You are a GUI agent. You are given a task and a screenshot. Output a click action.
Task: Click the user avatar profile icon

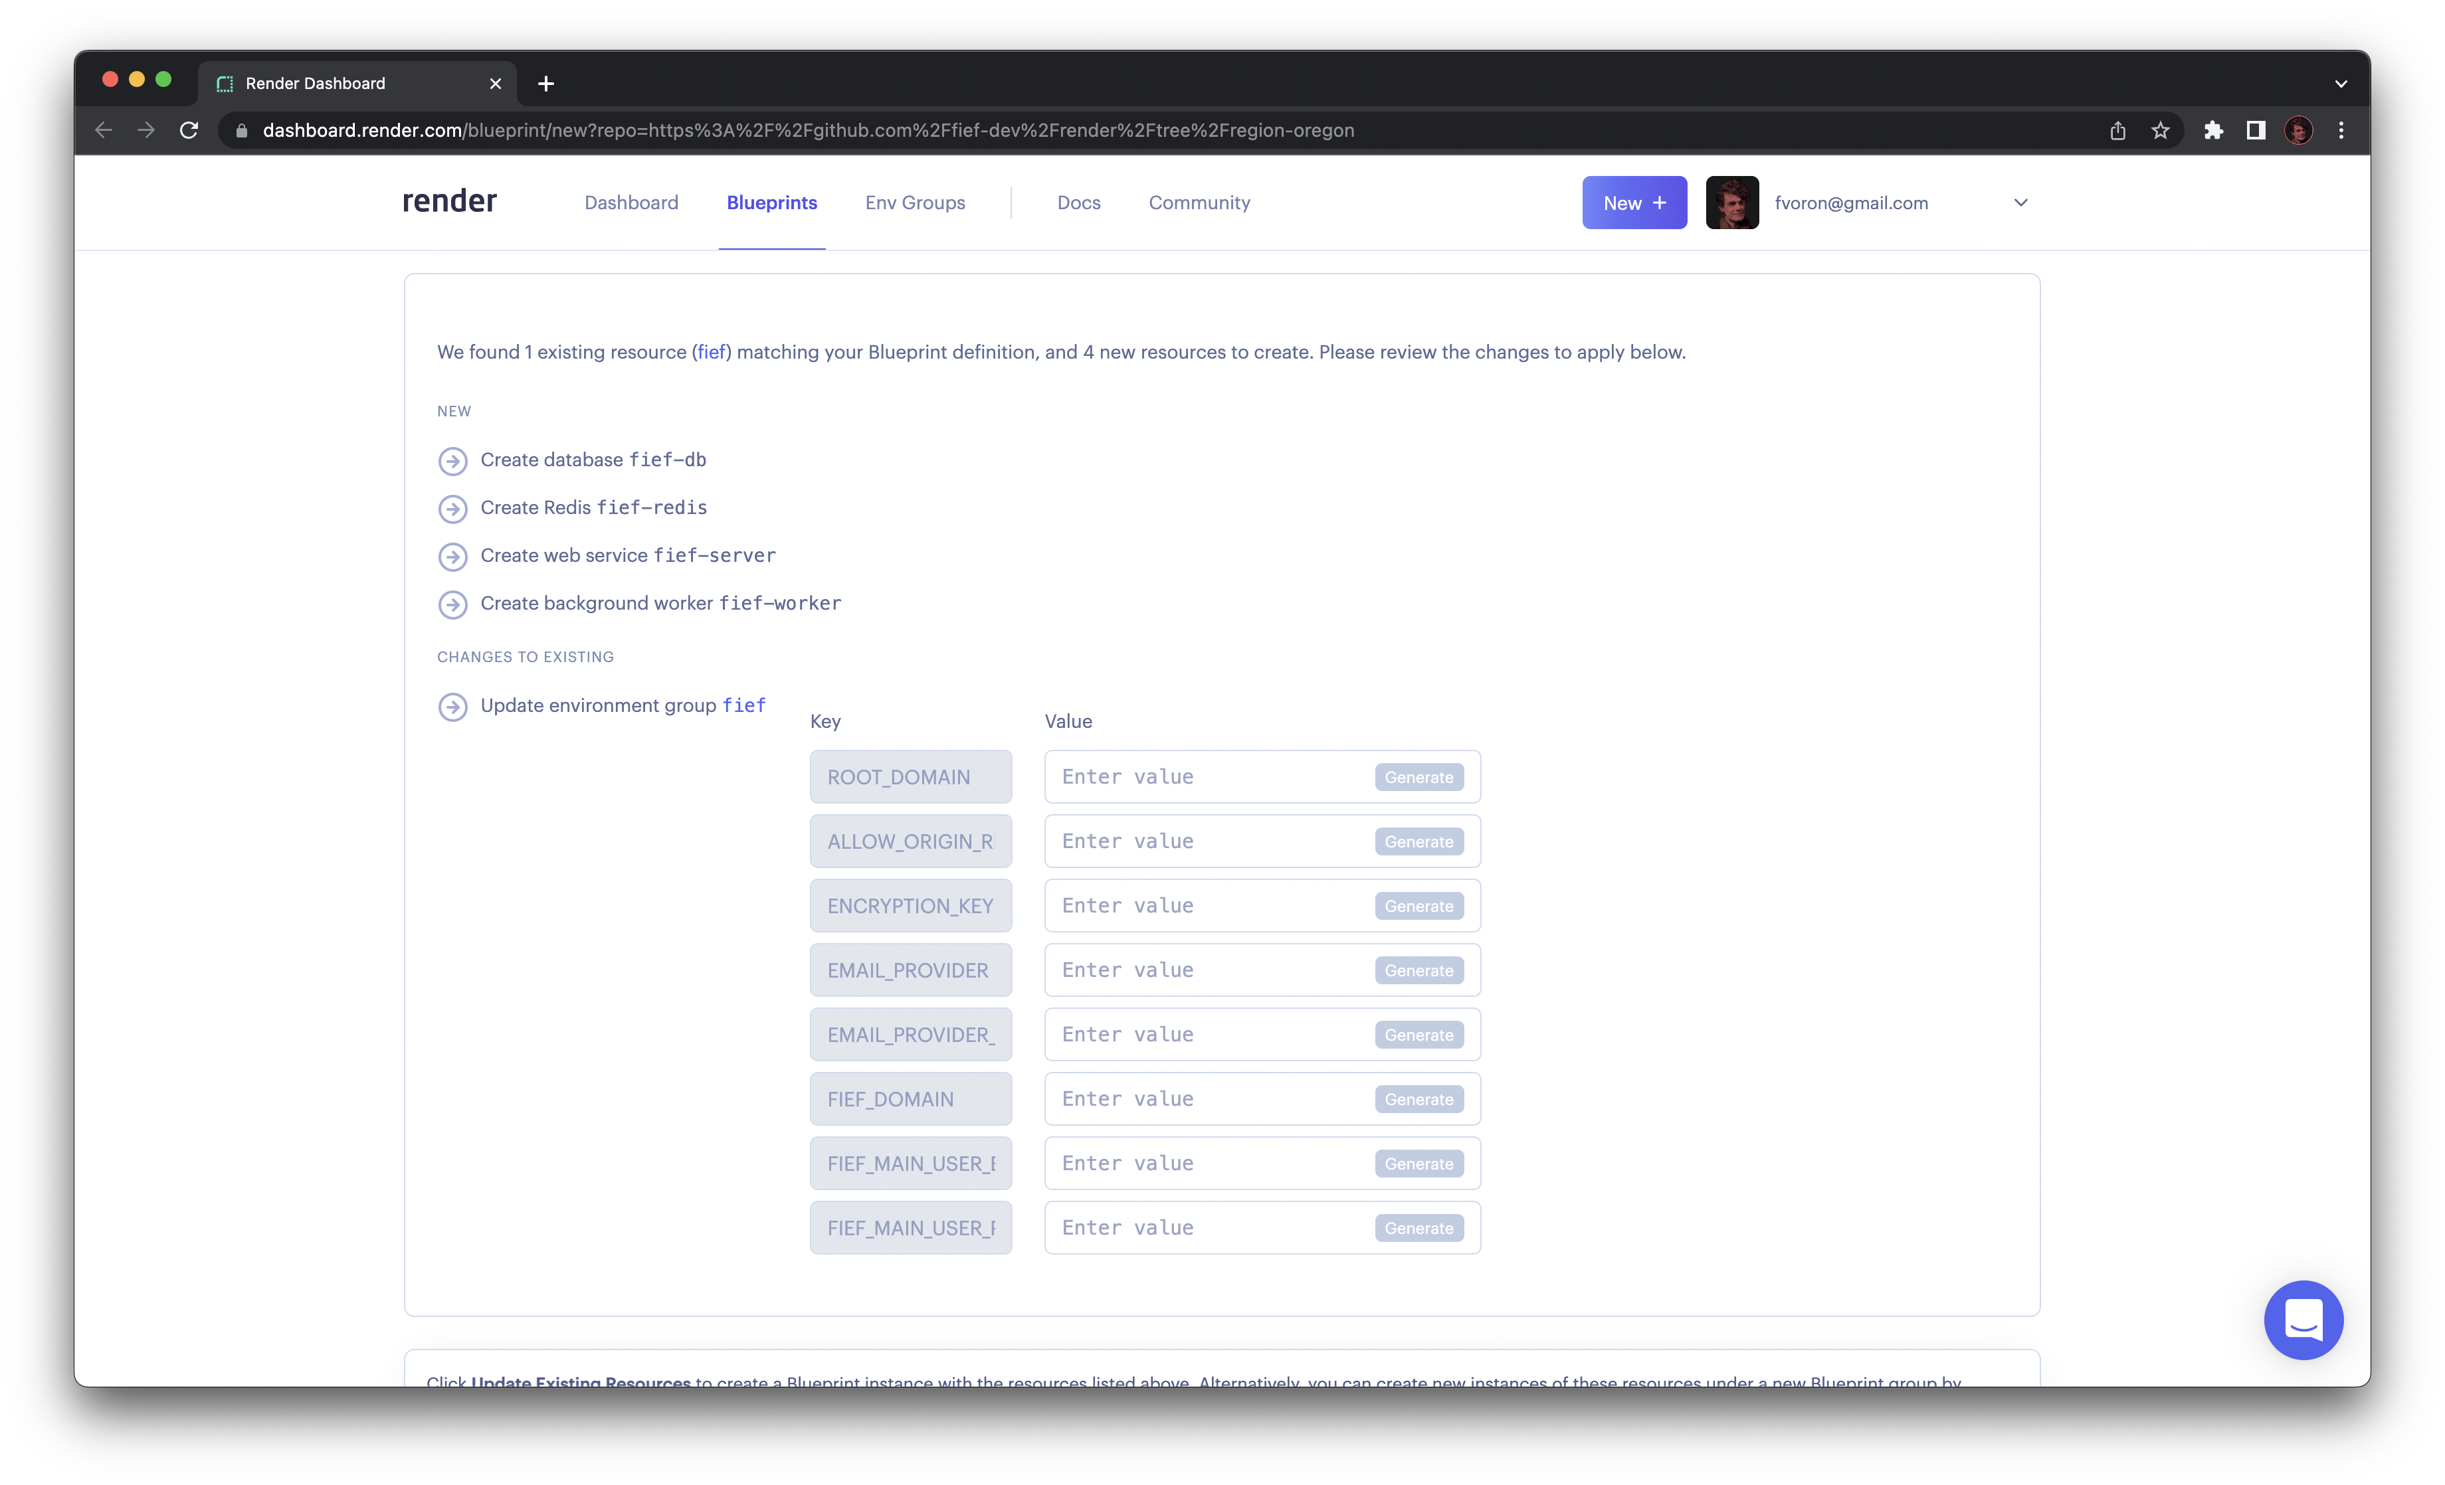(x=1729, y=203)
